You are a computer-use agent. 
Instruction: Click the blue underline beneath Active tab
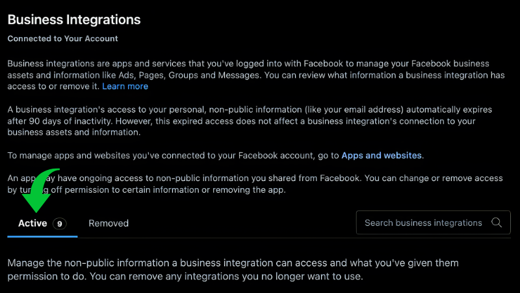(42, 236)
